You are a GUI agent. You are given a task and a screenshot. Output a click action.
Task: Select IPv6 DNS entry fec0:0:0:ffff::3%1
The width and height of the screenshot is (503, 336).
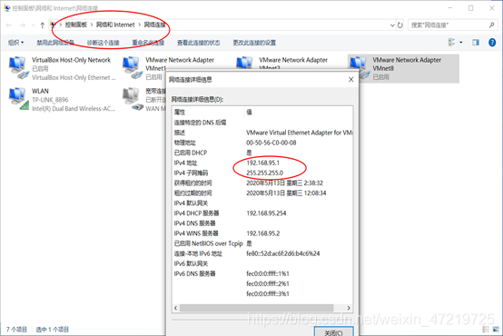click(268, 293)
